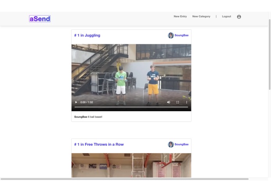Image resolution: width=271 pixels, height=192 pixels.
Task: Open the New Entry page
Action: (x=180, y=16)
